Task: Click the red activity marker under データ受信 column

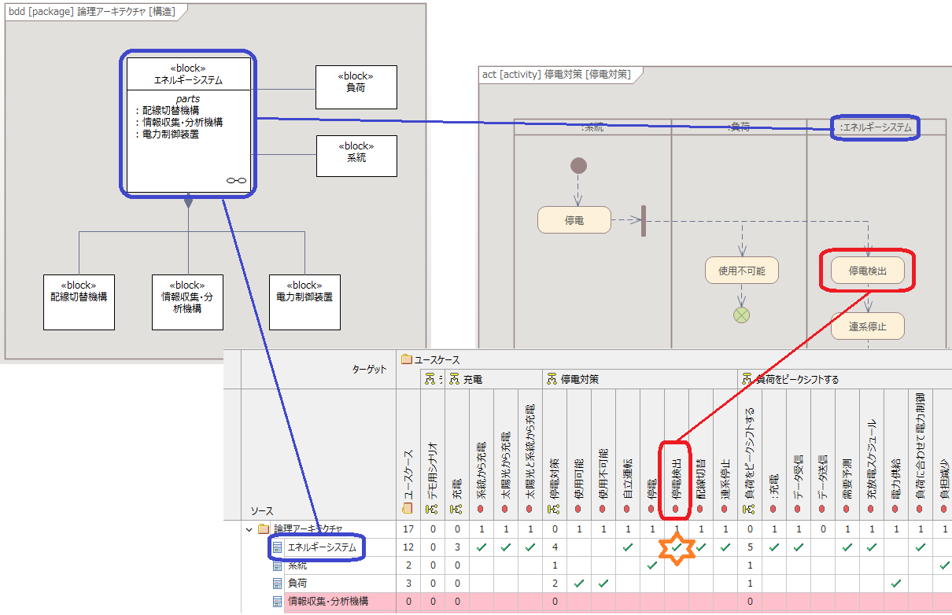Action: point(798,510)
